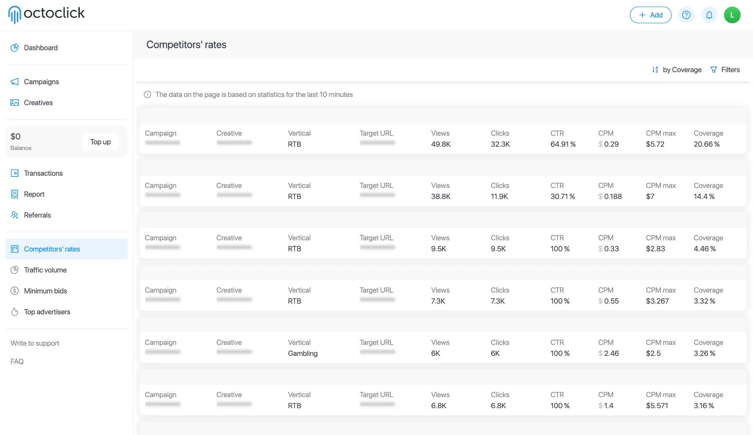This screenshot has height=435, width=753.
Task: Click the 4.46 % coverage value
Action: pyautogui.click(x=705, y=249)
